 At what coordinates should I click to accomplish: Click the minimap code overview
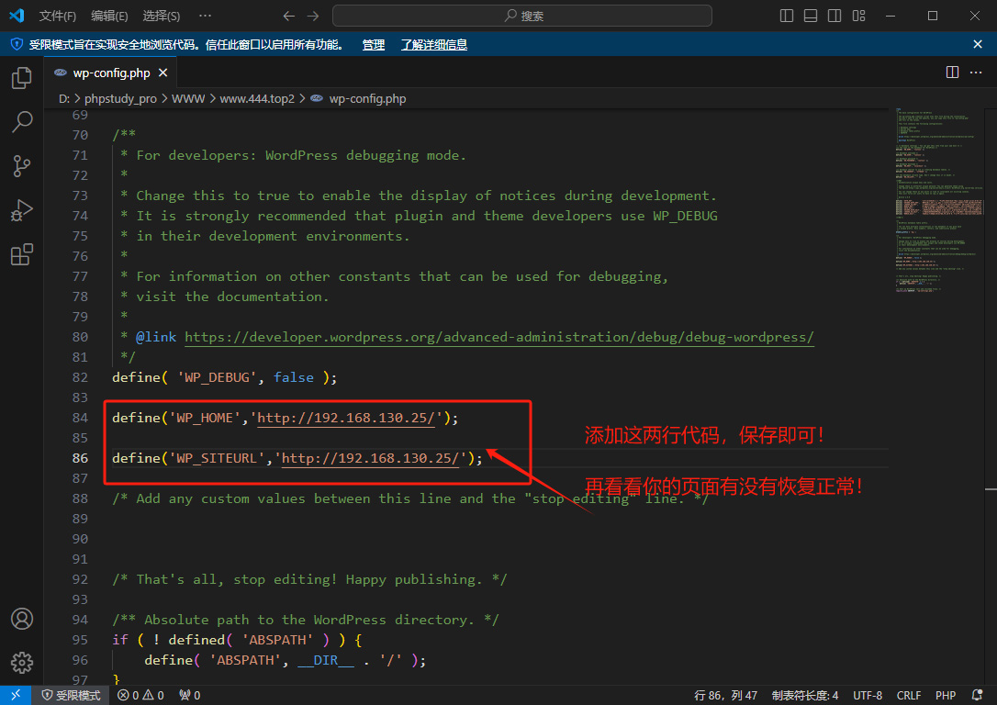942,202
